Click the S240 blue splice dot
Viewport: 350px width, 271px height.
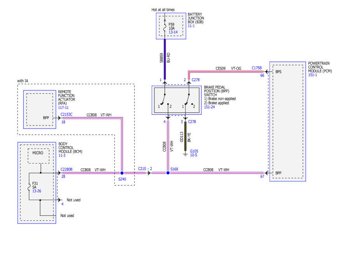tap(122, 173)
